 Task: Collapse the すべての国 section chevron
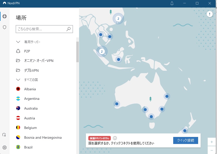tap(18, 80)
